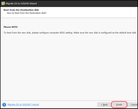
Task: Click the Migrate OS to SSD/HD Wizard title
Action: (x=21, y=4)
